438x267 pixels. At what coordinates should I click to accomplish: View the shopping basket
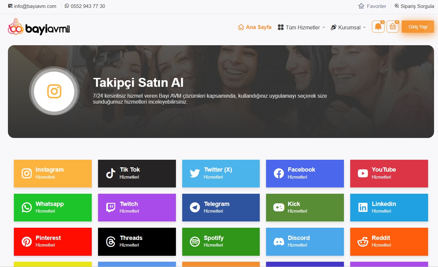(392, 27)
